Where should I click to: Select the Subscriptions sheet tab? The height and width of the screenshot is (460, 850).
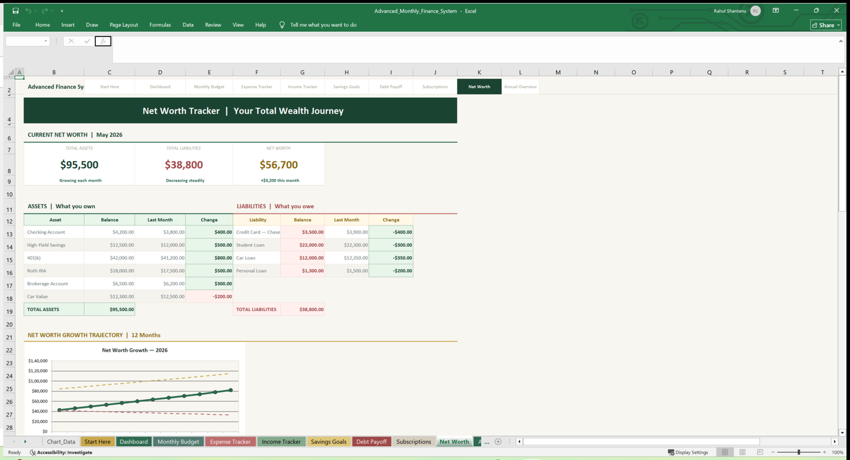point(414,442)
